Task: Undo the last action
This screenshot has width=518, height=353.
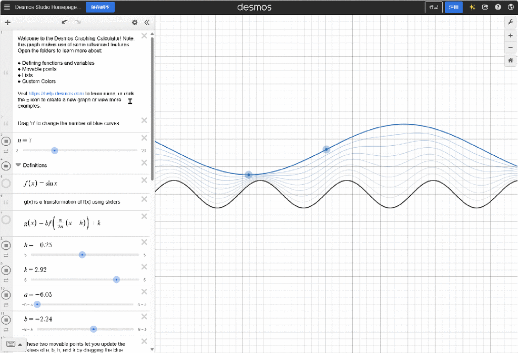Action: [64, 22]
